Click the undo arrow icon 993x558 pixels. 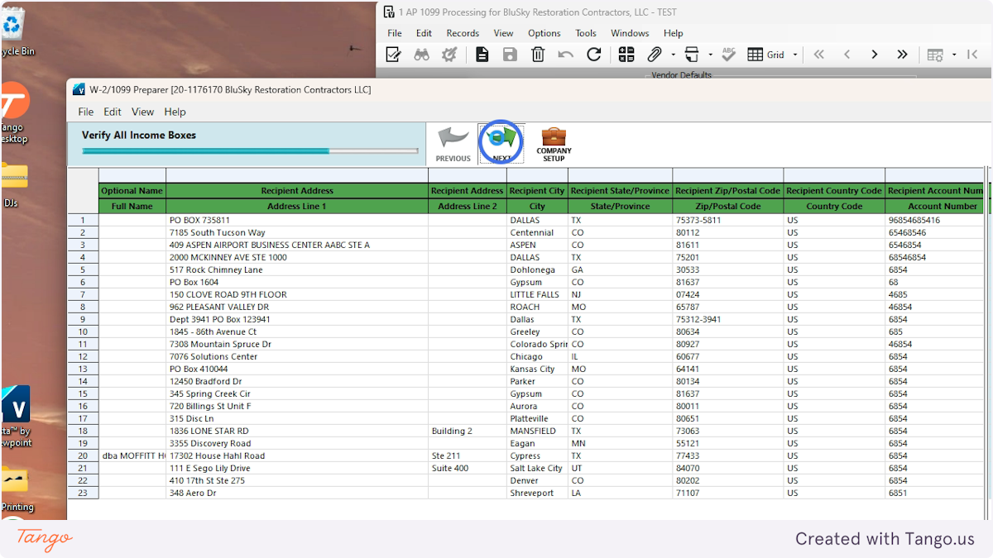(x=566, y=55)
